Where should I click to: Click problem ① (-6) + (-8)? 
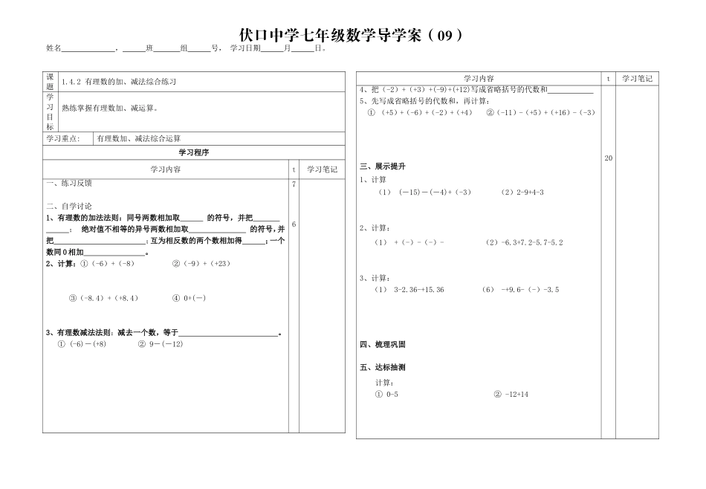[x=107, y=264]
